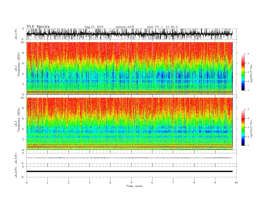Click the 'station=ATH' label
This screenshot has width=266, height=205.
[125, 27]
